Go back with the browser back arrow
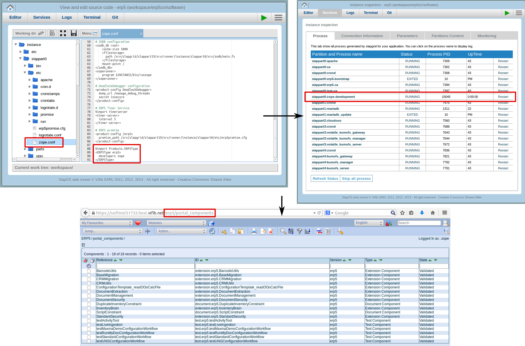The height and width of the screenshot is (346, 525). tap(85, 213)
